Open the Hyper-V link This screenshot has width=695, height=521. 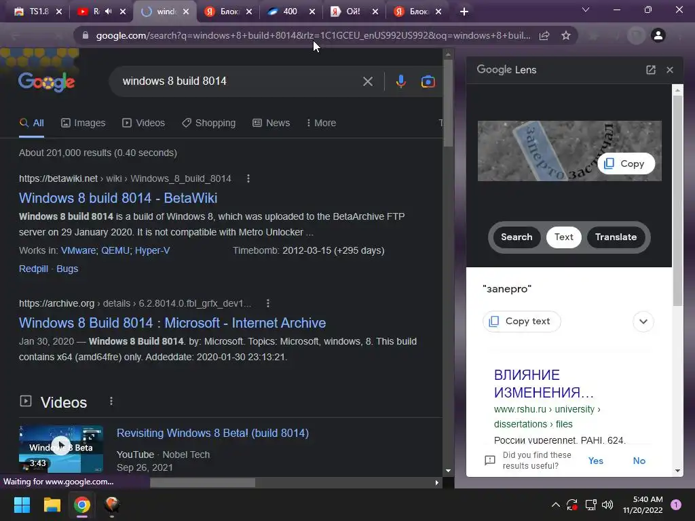click(x=152, y=251)
